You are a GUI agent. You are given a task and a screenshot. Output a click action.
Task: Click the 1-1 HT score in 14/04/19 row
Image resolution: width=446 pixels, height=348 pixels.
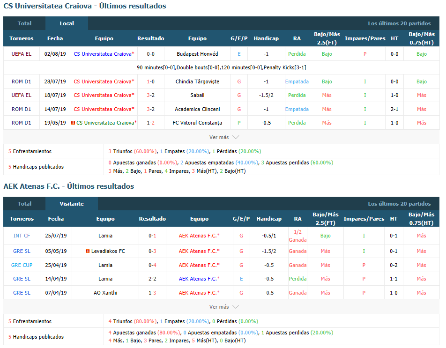pyautogui.click(x=394, y=279)
